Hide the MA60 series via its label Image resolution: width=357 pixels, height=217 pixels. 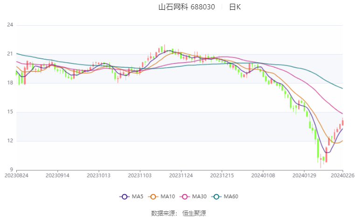pyautogui.click(x=231, y=196)
